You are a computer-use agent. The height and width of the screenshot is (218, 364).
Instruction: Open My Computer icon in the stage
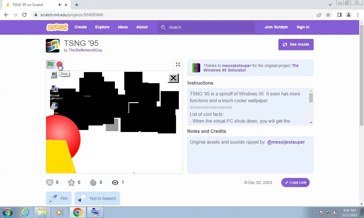pyautogui.click(x=54, y=75)
